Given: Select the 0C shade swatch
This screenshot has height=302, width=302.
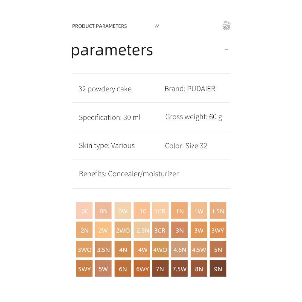Looking at the screenshot, I should [x=85, y=211].
